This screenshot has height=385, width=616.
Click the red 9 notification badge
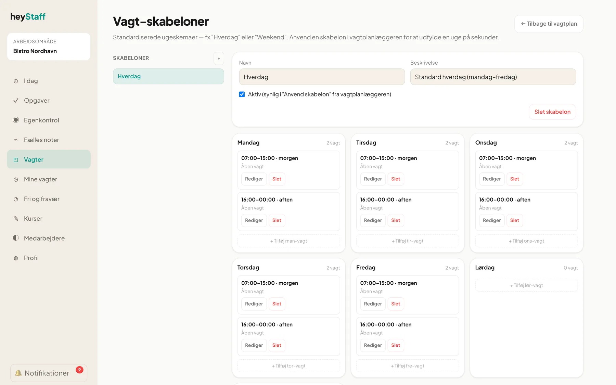pyautogui.click(x=79, y=370)
